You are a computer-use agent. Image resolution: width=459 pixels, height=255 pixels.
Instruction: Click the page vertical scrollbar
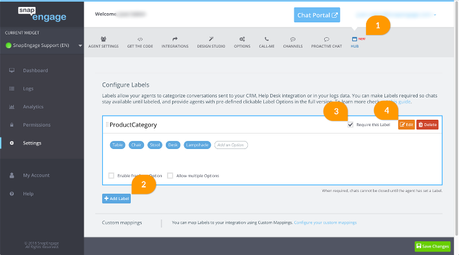[456, 119]
